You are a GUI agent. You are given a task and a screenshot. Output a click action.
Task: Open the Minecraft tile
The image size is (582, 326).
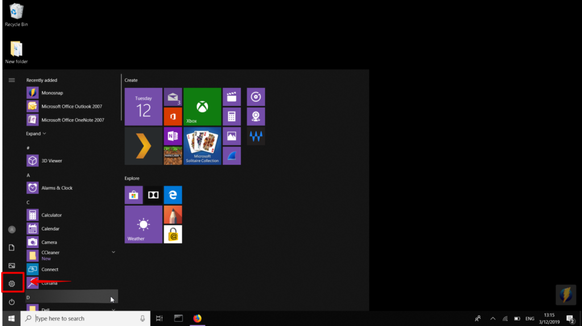click(x=173, y=156)
